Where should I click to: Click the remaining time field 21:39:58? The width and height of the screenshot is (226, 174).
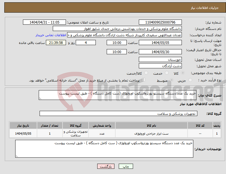click(x=56, y=42)
